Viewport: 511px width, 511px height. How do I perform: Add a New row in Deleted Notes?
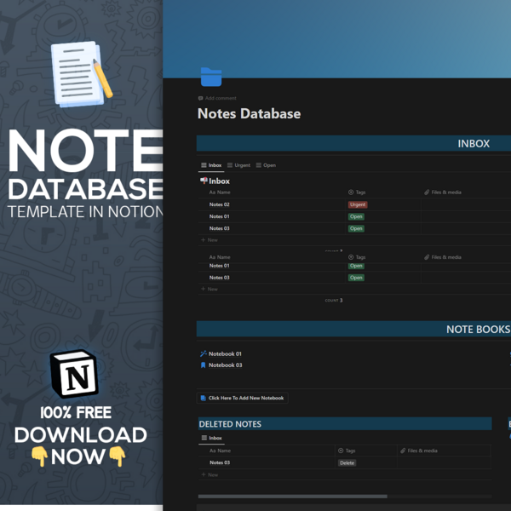(210, 475)
